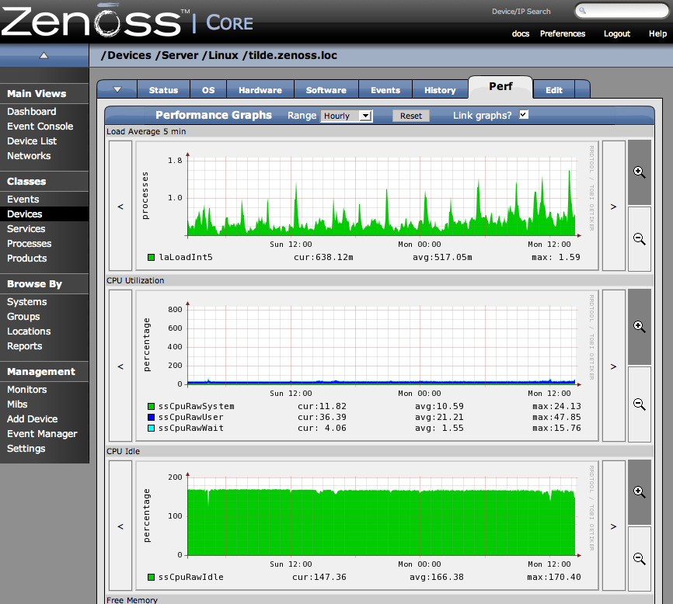Viewport: 673px width, 604px height.
Task: Click the laLoadInt5 green legend swatch
Action: (x=151, y=257)
